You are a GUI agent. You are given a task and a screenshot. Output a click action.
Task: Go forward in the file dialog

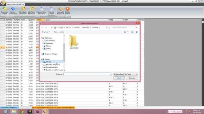(x=46, y=28)
